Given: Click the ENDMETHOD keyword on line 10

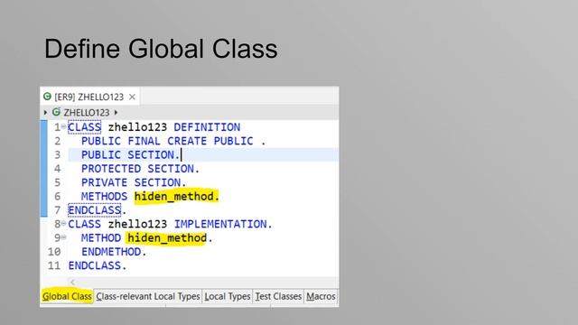Looking at the screenshot, I should [111, 252].
